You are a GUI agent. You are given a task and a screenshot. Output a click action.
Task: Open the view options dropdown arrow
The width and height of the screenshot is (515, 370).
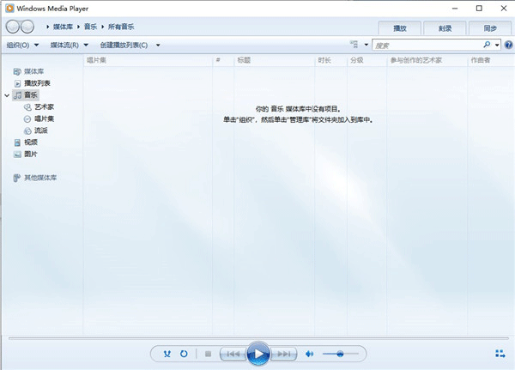click(x=367, y=45)
